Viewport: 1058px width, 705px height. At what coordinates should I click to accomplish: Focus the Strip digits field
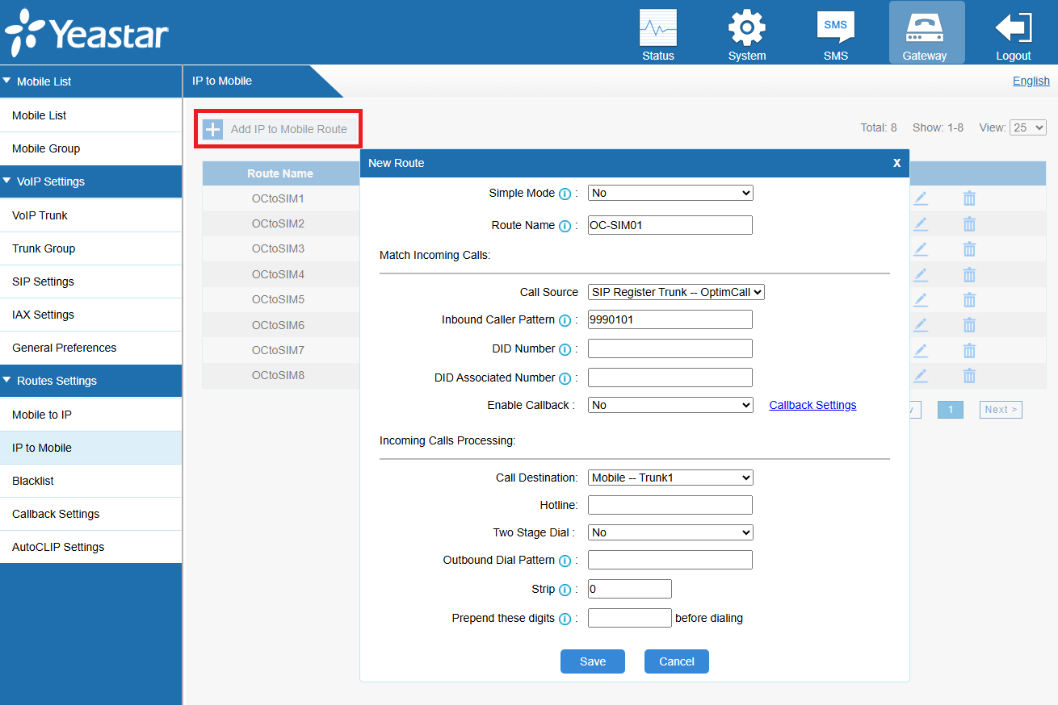coord(630,589)
